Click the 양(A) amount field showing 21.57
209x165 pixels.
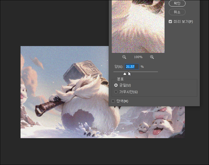(x=132, y=67)
